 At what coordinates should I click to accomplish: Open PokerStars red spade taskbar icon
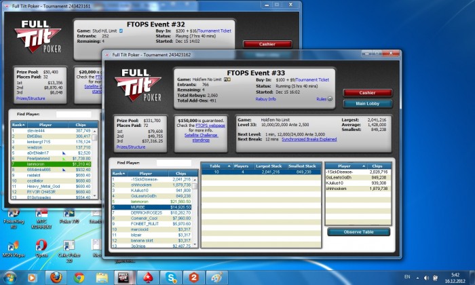pyautogui.click(x=148, y=278)
